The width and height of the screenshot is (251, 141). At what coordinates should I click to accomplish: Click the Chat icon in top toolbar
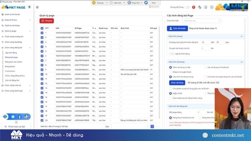[146, 3]
